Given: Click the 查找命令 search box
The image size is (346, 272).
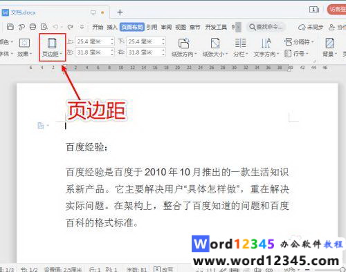Looking at the screenshot, I should 266,27.
